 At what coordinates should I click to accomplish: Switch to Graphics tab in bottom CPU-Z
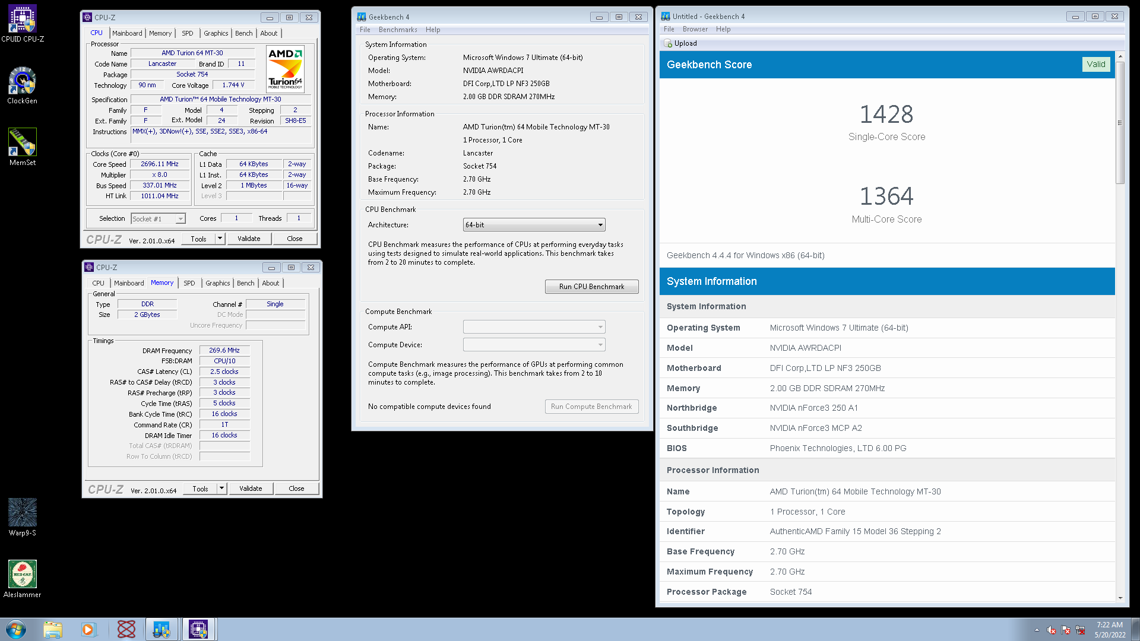pos(217,283)
